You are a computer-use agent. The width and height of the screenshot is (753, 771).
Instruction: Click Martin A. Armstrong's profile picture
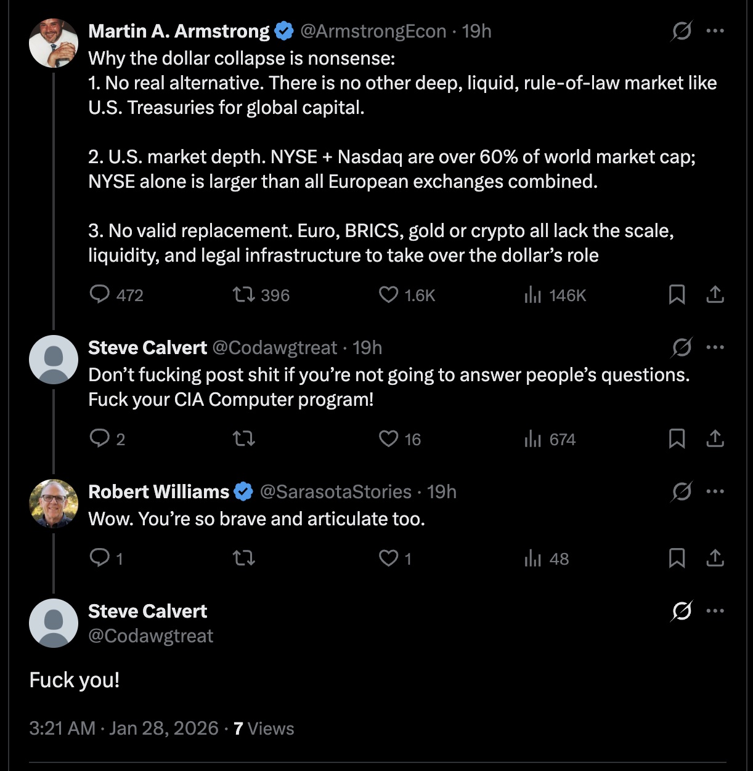[x=54, y=43]
